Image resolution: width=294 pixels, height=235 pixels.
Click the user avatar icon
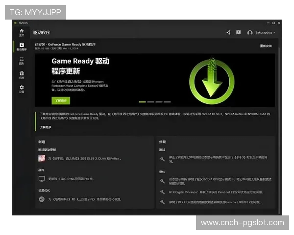tap(250, 33)
